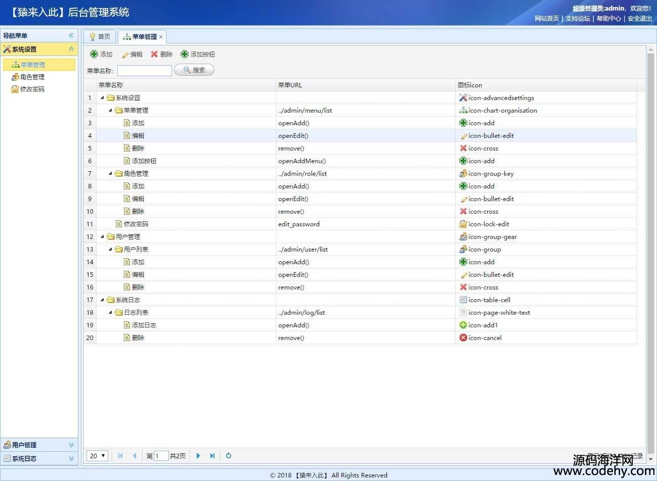
Task: Switch to the 首页 tab
Action: (x=100, y=37)
